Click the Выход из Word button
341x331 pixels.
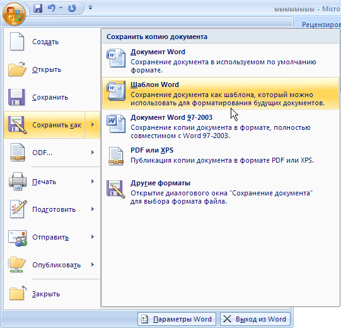pos(255,319)
